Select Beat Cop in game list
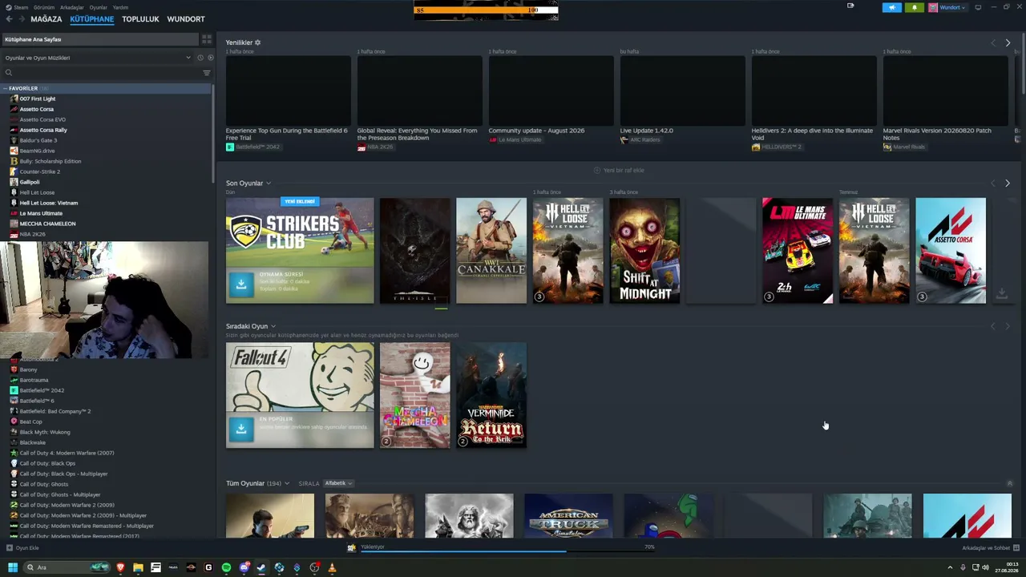1026x577 pixels. [x=30, y=422]
